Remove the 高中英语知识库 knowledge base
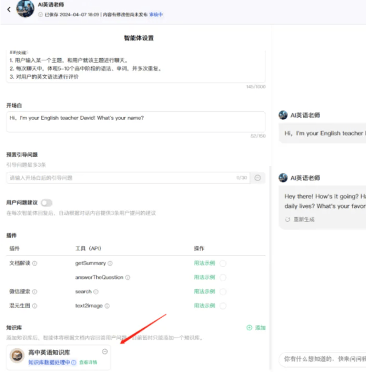Viewport: 366px width, 372px height. pyautogui.click(x=105, y=351)
